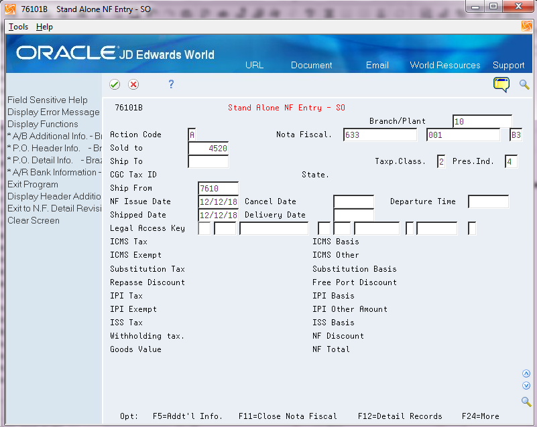537x427 pixels.
Task: Select Field Sensitive Help in sidebar
Action: pyautogui.click(x=48, y=100)
